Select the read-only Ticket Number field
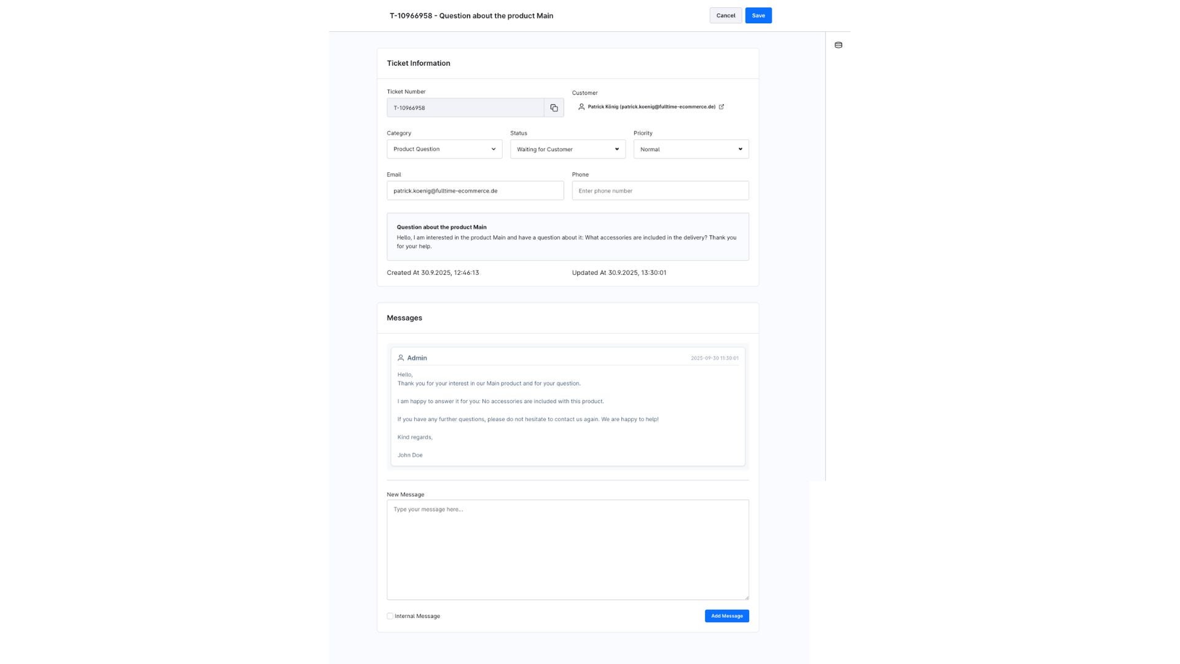The height and width of the screenshot is (664, 1180). 465,108
